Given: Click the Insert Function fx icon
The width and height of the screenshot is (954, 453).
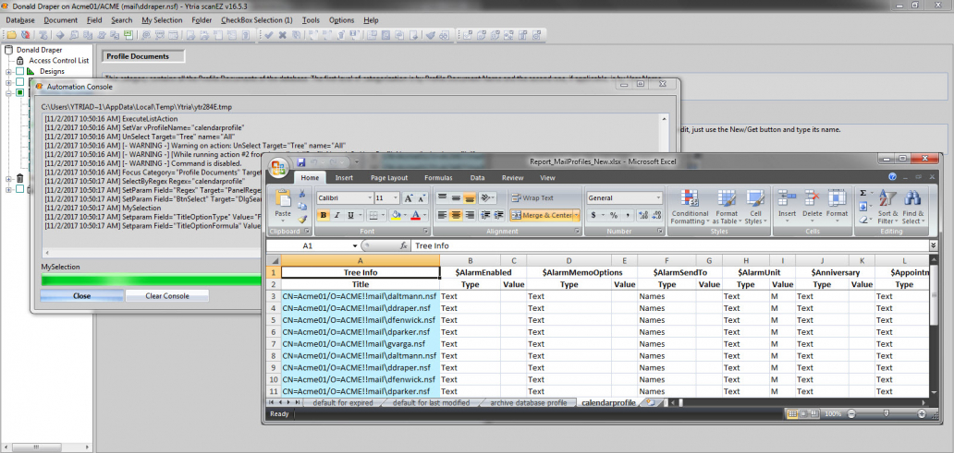Looking at the screenshot, I should click(x=403, y=245).
